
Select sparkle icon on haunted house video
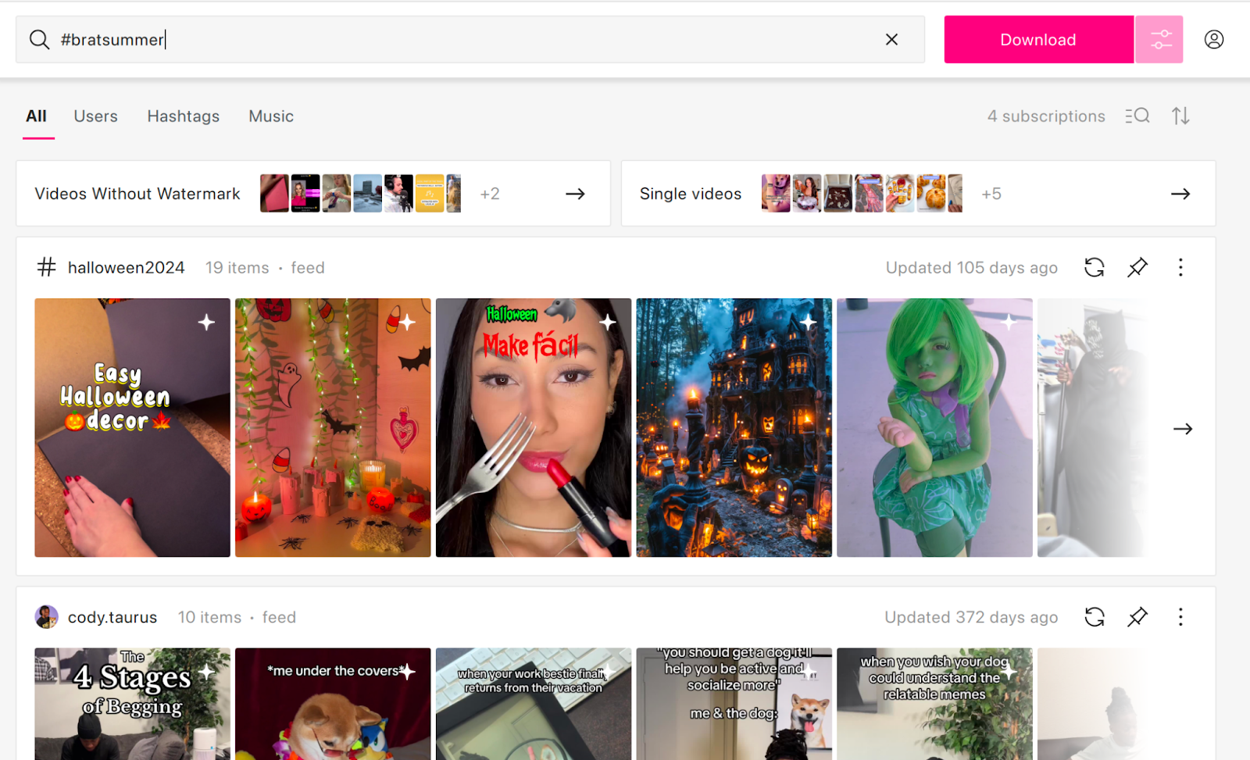808,322
